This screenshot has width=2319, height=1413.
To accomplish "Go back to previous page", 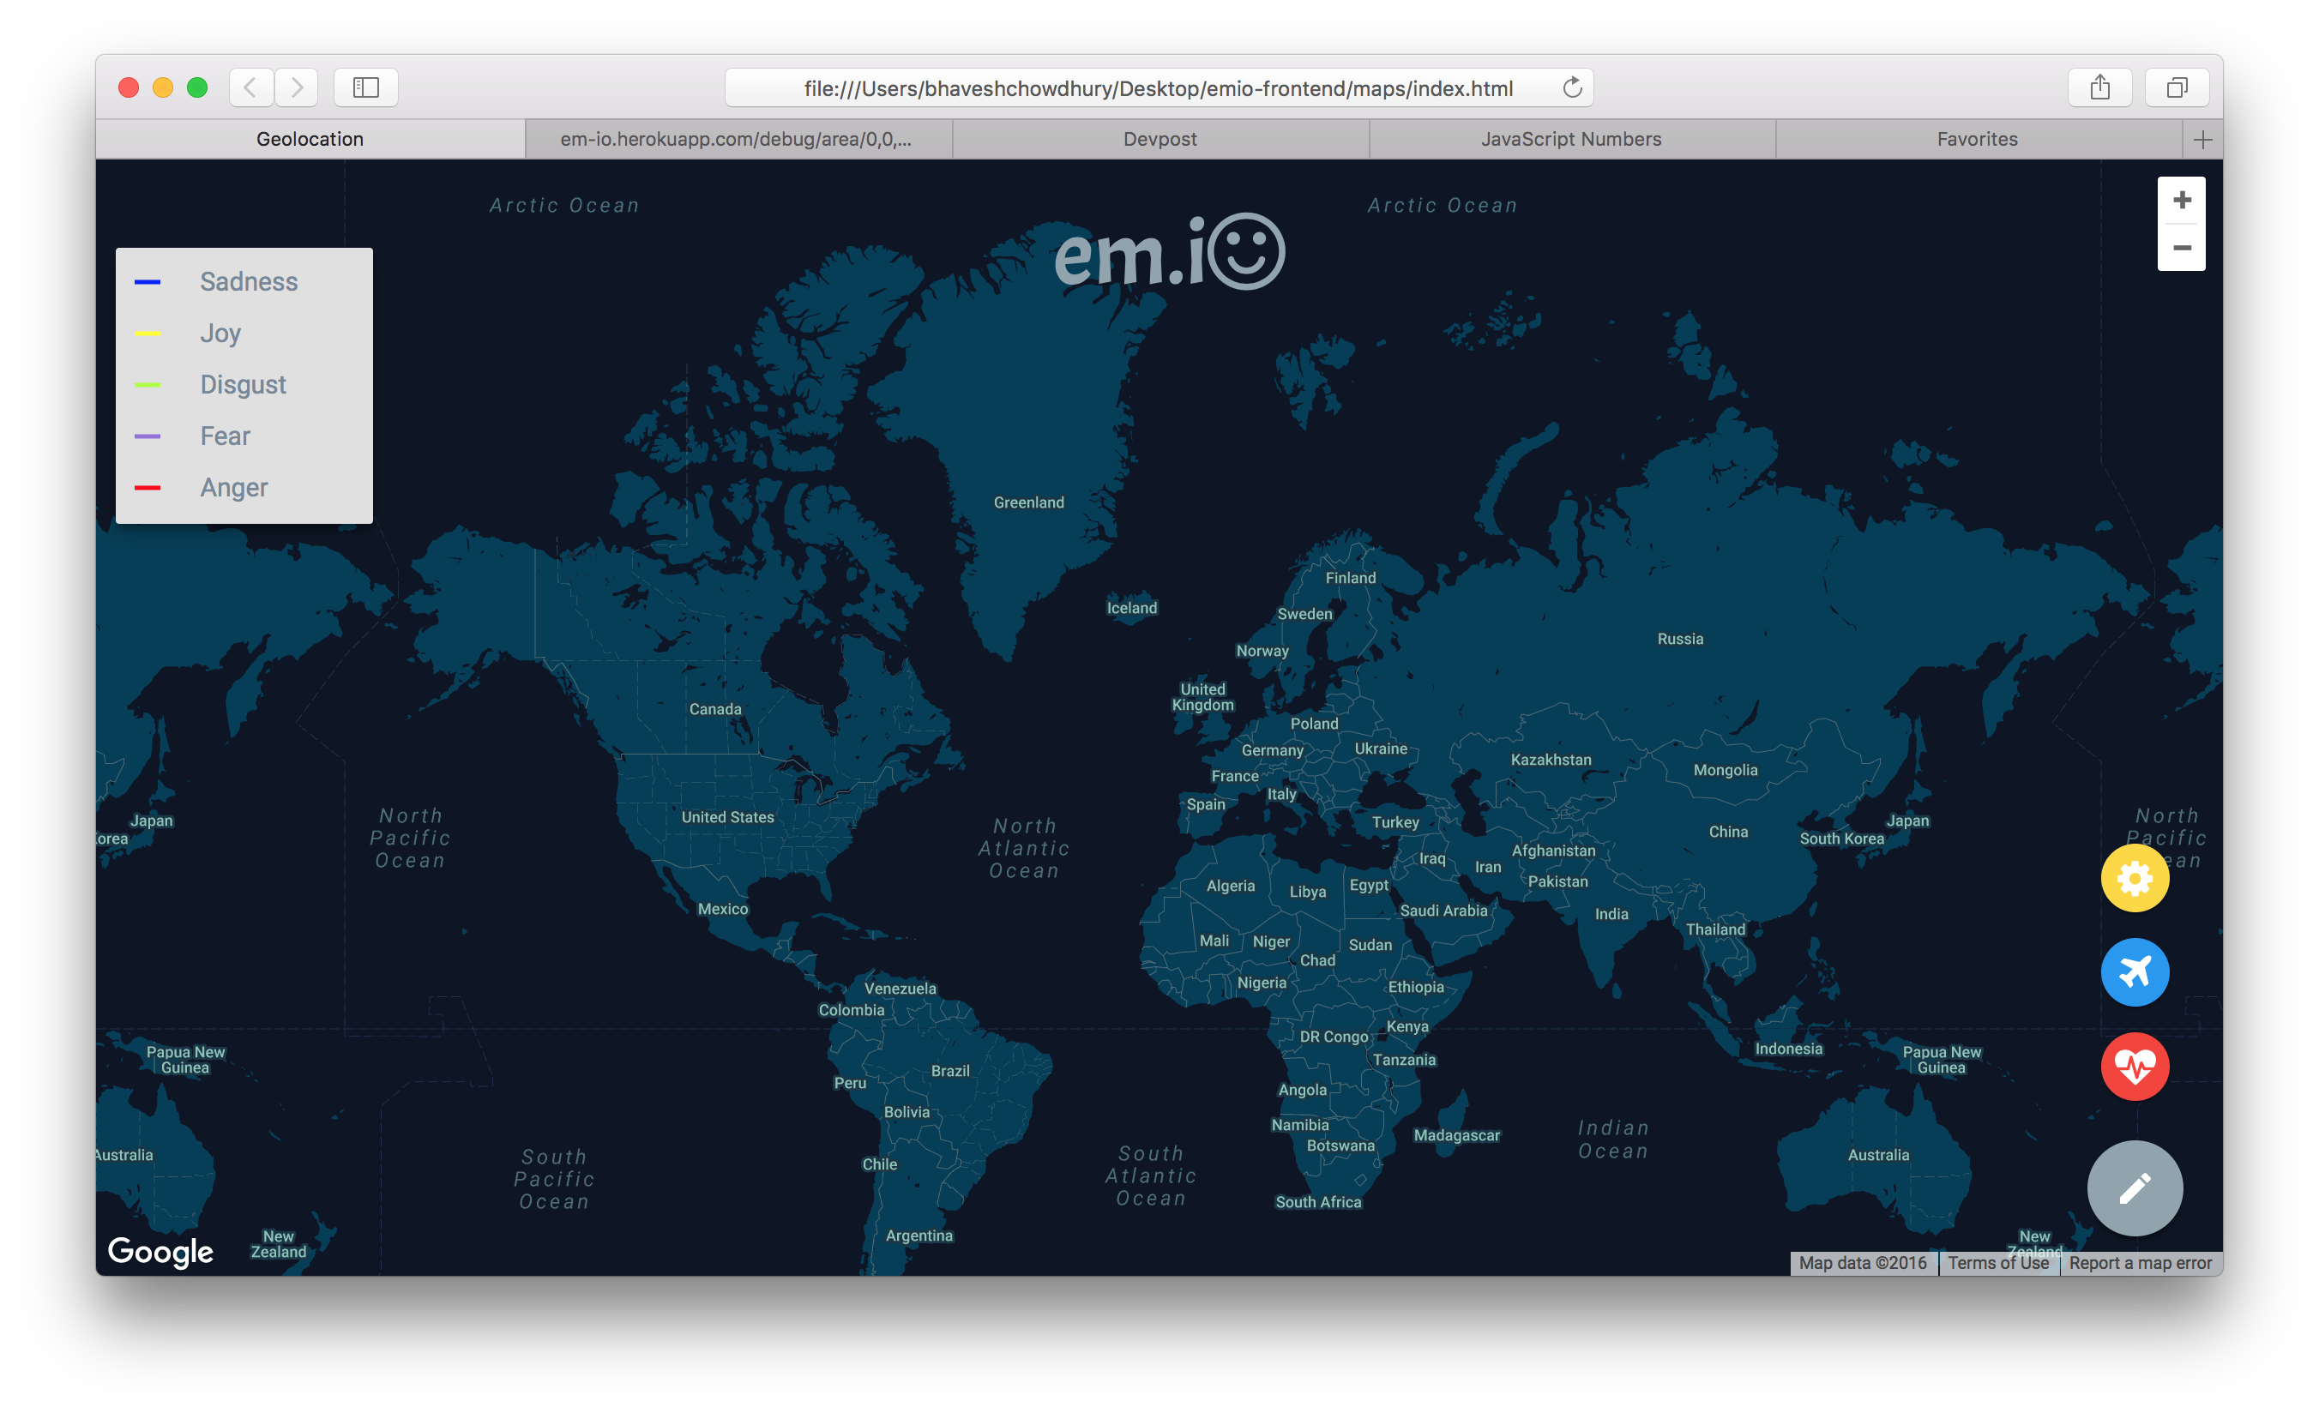I will coord(250,87).
